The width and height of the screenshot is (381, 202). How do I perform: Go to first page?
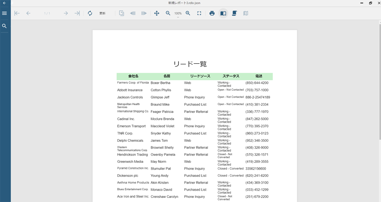coord(17,13)
